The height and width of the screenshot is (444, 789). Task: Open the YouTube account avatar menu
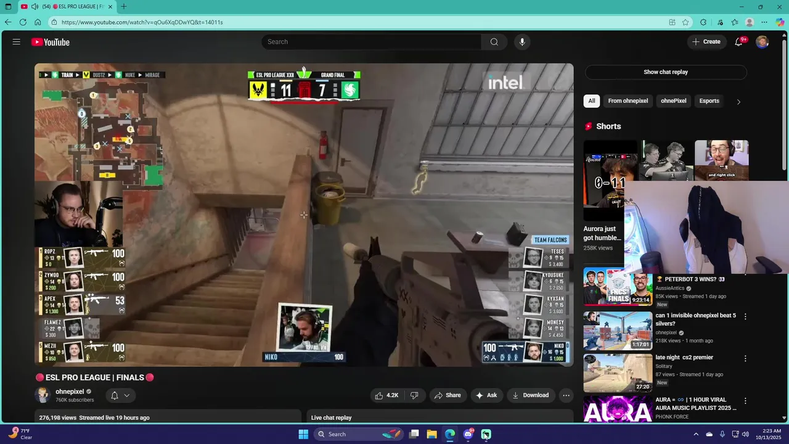click(762, 42)
